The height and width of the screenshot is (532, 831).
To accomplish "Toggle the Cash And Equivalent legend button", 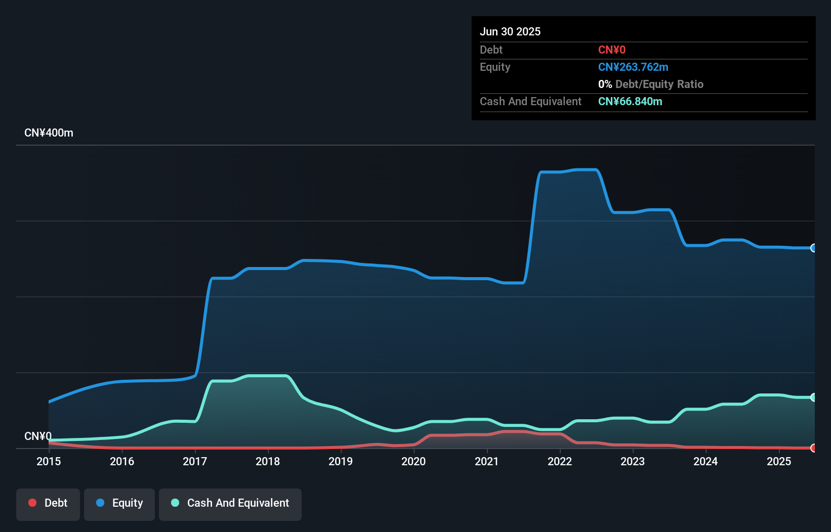I will pyautogui.click(x=230, y=504).
